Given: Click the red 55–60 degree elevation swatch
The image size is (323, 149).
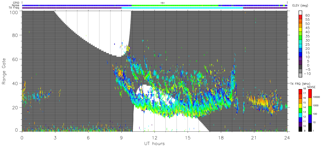Looking at the screenshot, I should (300, 17).
